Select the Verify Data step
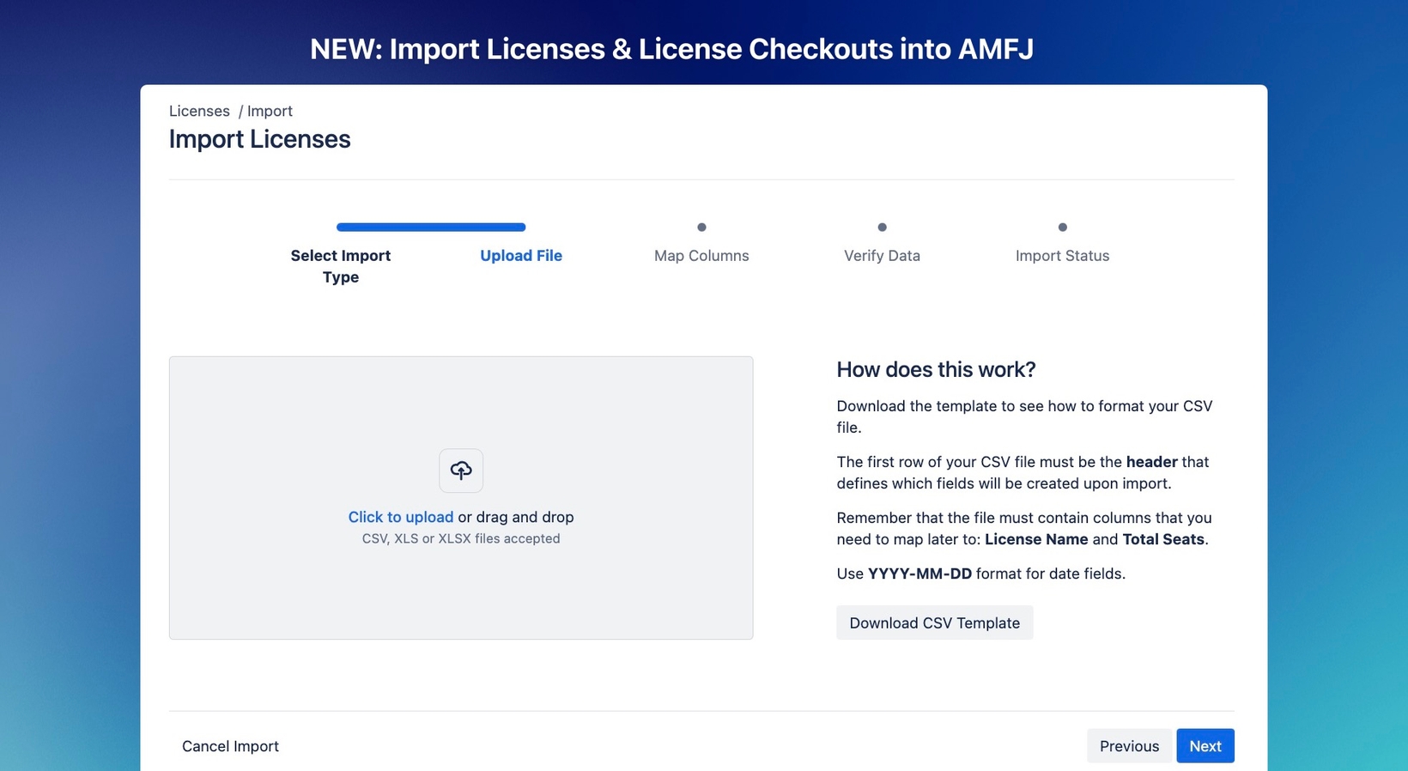Image resolution: width=1408 pixels, height=771 pixels. click(882, 256)
